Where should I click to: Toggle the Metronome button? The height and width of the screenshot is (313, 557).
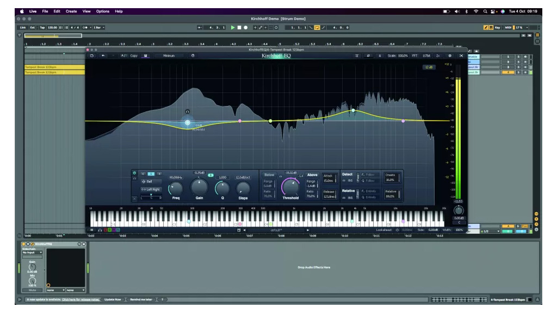click(85, 27)
